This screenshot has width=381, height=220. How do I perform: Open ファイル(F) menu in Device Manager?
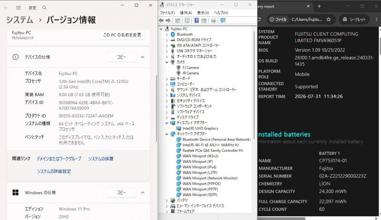pos(167,13)
